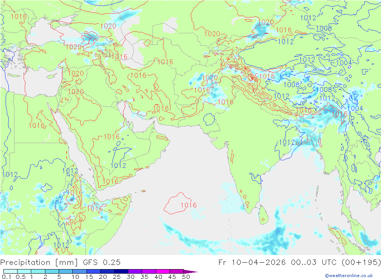381x279 pixels.
Task: Pick the 10–15 mm blue legend swatch
Action: 80,271
